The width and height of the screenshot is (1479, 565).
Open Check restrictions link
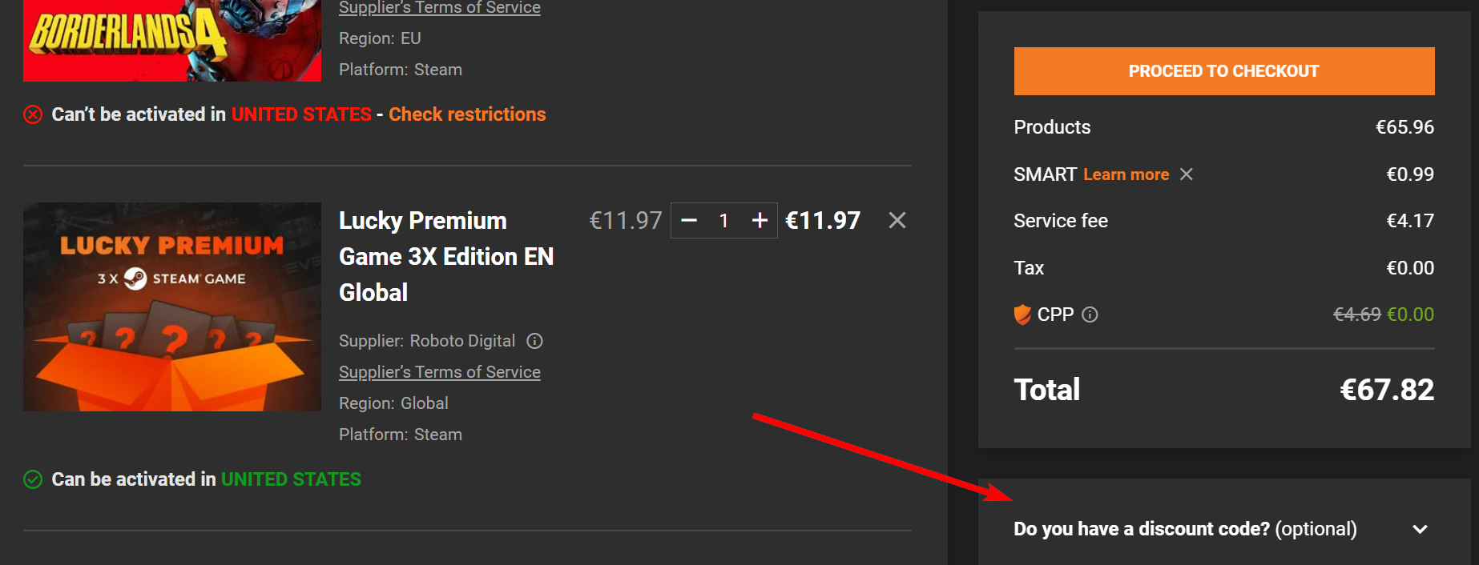tap(467, 114)
